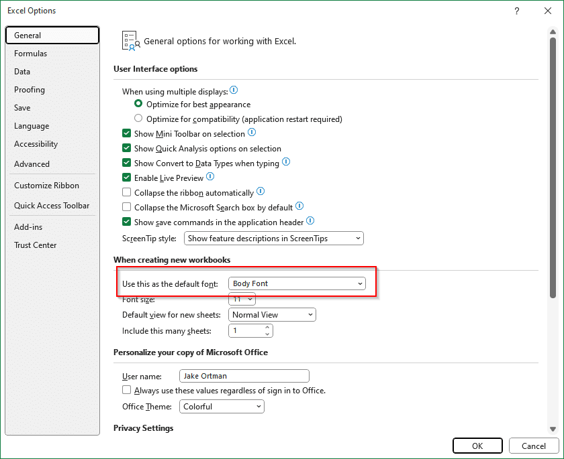The height and width of the screenshot is (459, 564).
Task: Click info icon beside Show save commands option
Action: click(x=310, y=220)
